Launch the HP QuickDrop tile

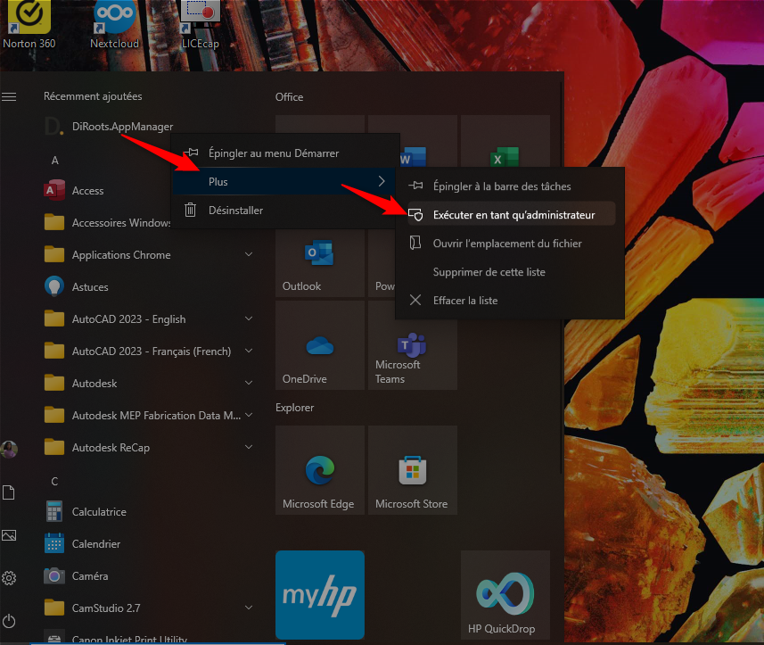coord(505,595)
